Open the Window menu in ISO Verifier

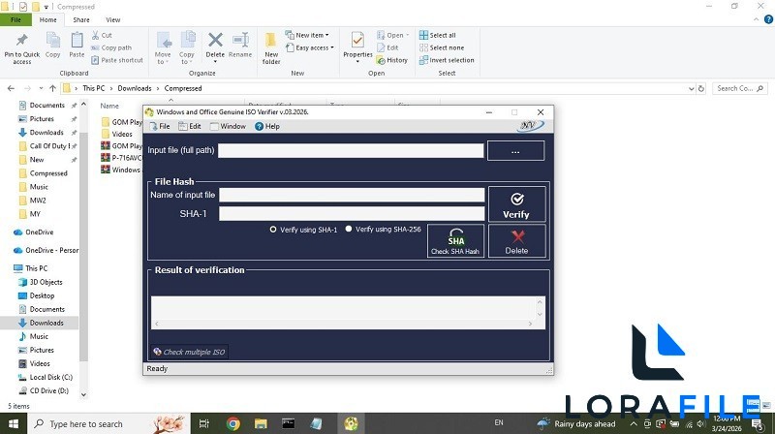coord(228,127)
